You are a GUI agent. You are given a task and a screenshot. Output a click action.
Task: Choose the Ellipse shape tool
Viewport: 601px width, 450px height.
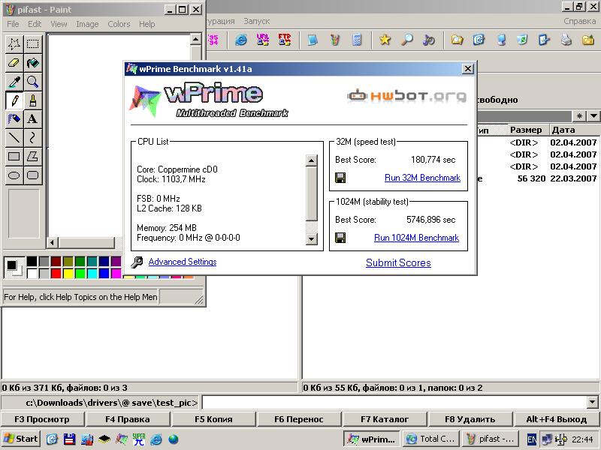click(14, 175)
